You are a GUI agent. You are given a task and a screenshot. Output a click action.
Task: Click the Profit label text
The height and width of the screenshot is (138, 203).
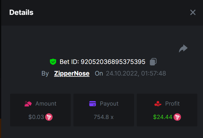pos(172,104)
